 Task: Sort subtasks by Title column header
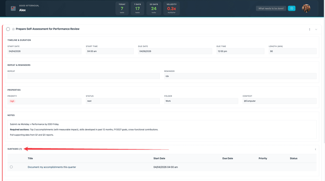coord(30,158)
